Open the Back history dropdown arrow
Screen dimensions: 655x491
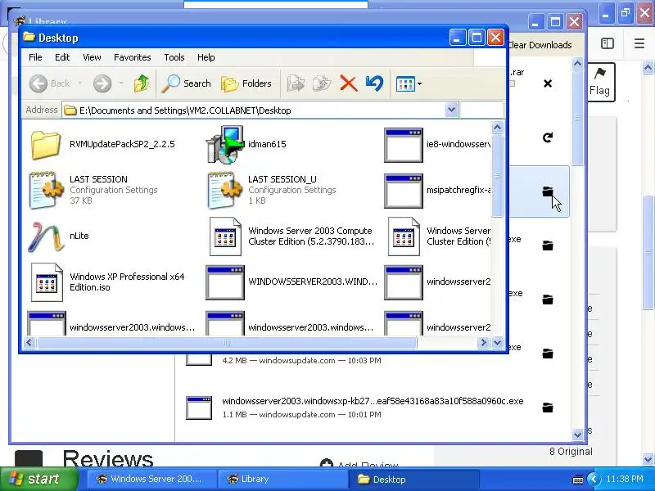click(x=79, y=83)
